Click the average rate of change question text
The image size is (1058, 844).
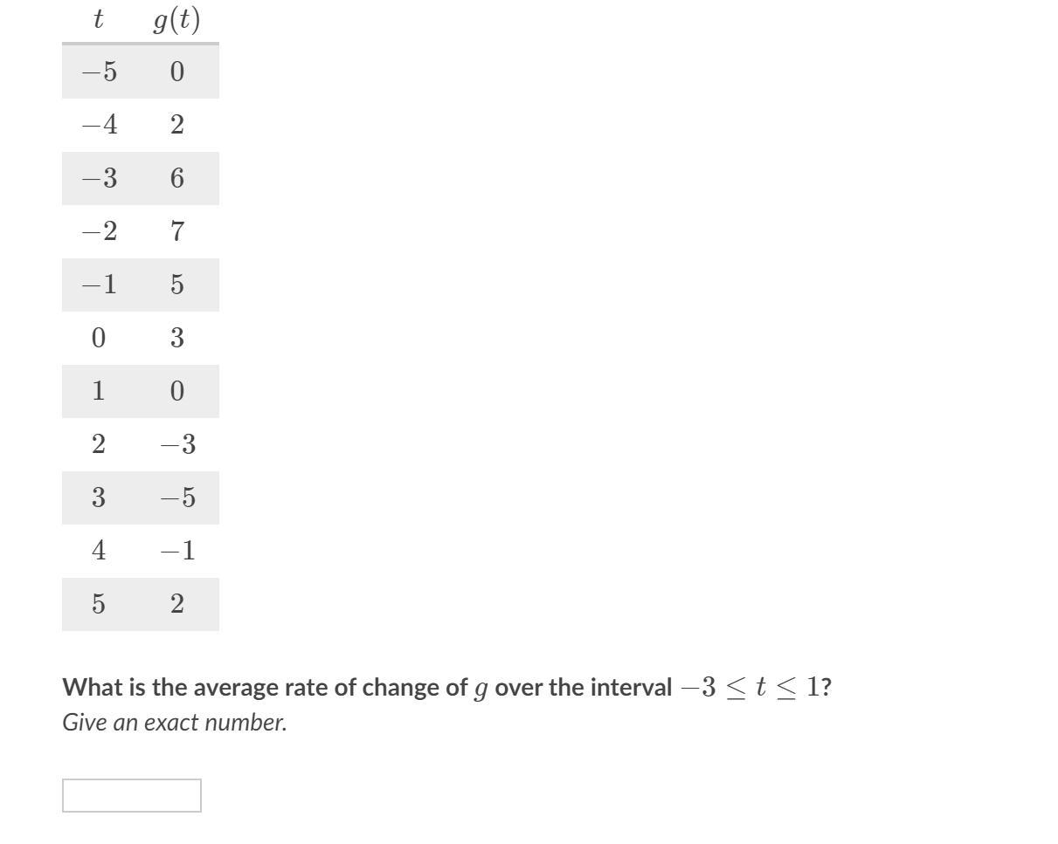tap(446, 688)
